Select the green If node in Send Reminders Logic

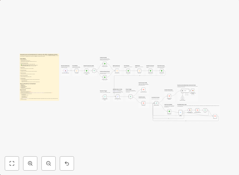[x=205, y=110]
